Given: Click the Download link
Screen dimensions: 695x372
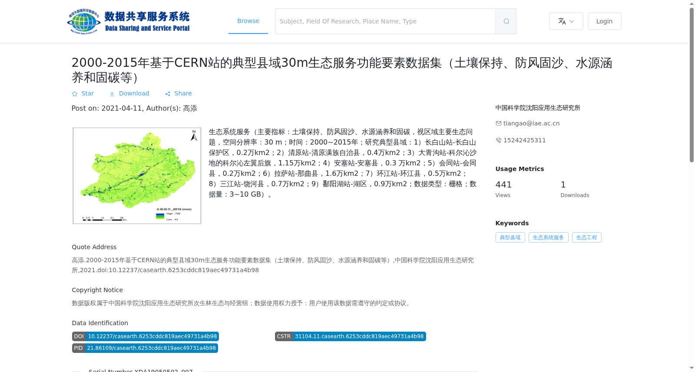Looking at the screenshot, I should [129, 93].
